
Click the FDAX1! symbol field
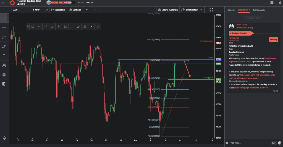tap(20, 10)
